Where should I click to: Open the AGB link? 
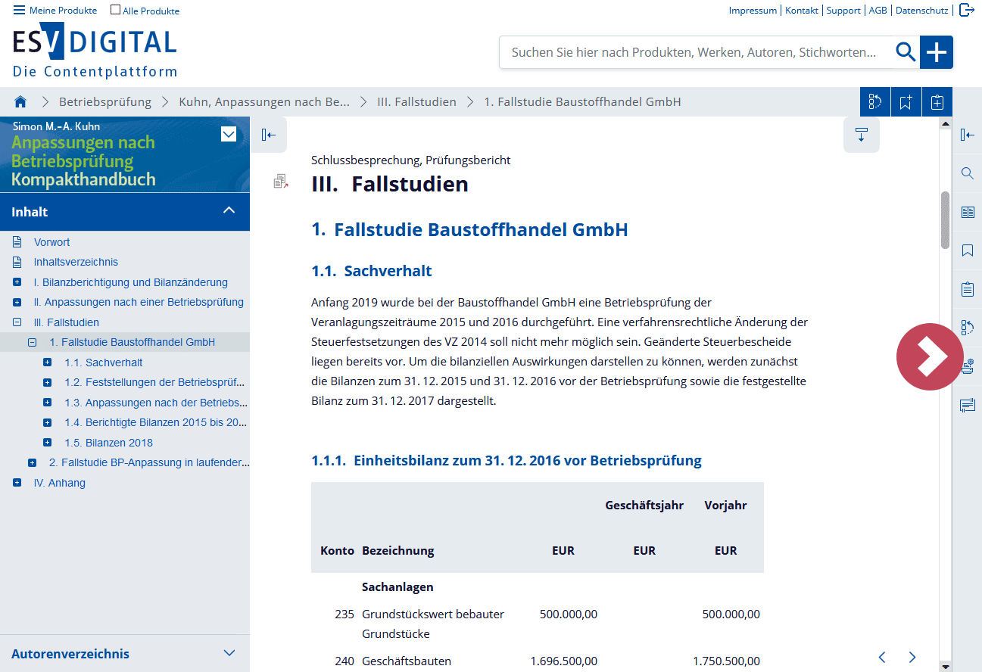coord(878,11)
